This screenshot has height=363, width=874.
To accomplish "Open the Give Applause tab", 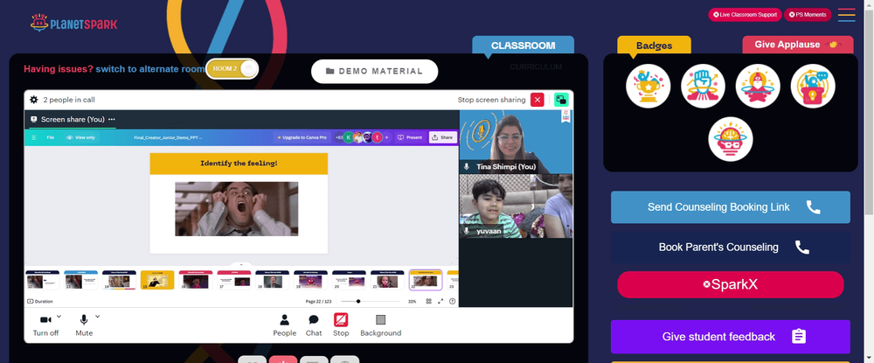I will coord(798,45).
